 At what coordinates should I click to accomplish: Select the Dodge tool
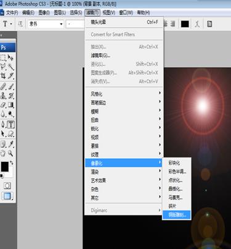point(10,114)
